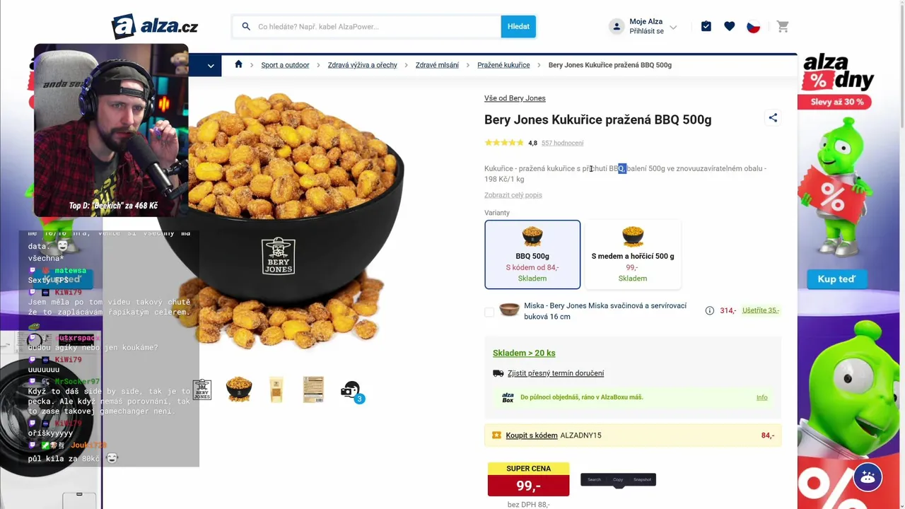This screenshot has width=905, height=509.
Task: Open the shopping cart icon
Action: tap(783, 26)
